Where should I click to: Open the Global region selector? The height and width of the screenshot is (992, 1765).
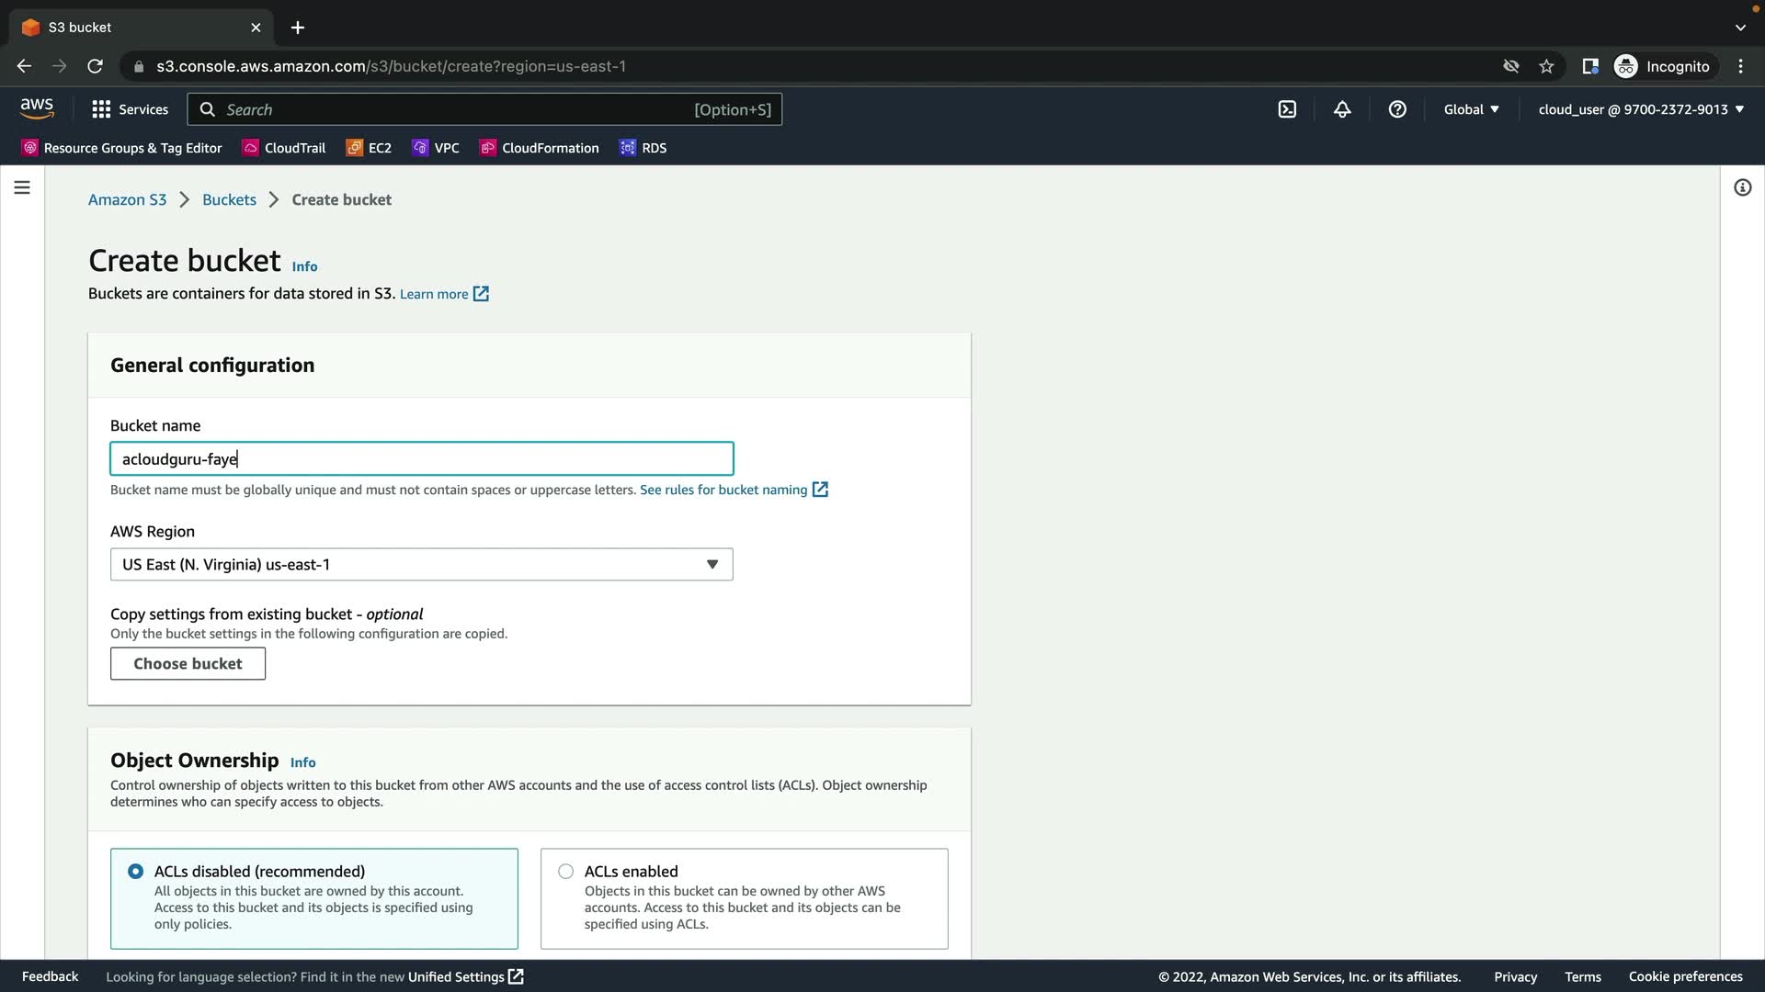click(1471, 109)
